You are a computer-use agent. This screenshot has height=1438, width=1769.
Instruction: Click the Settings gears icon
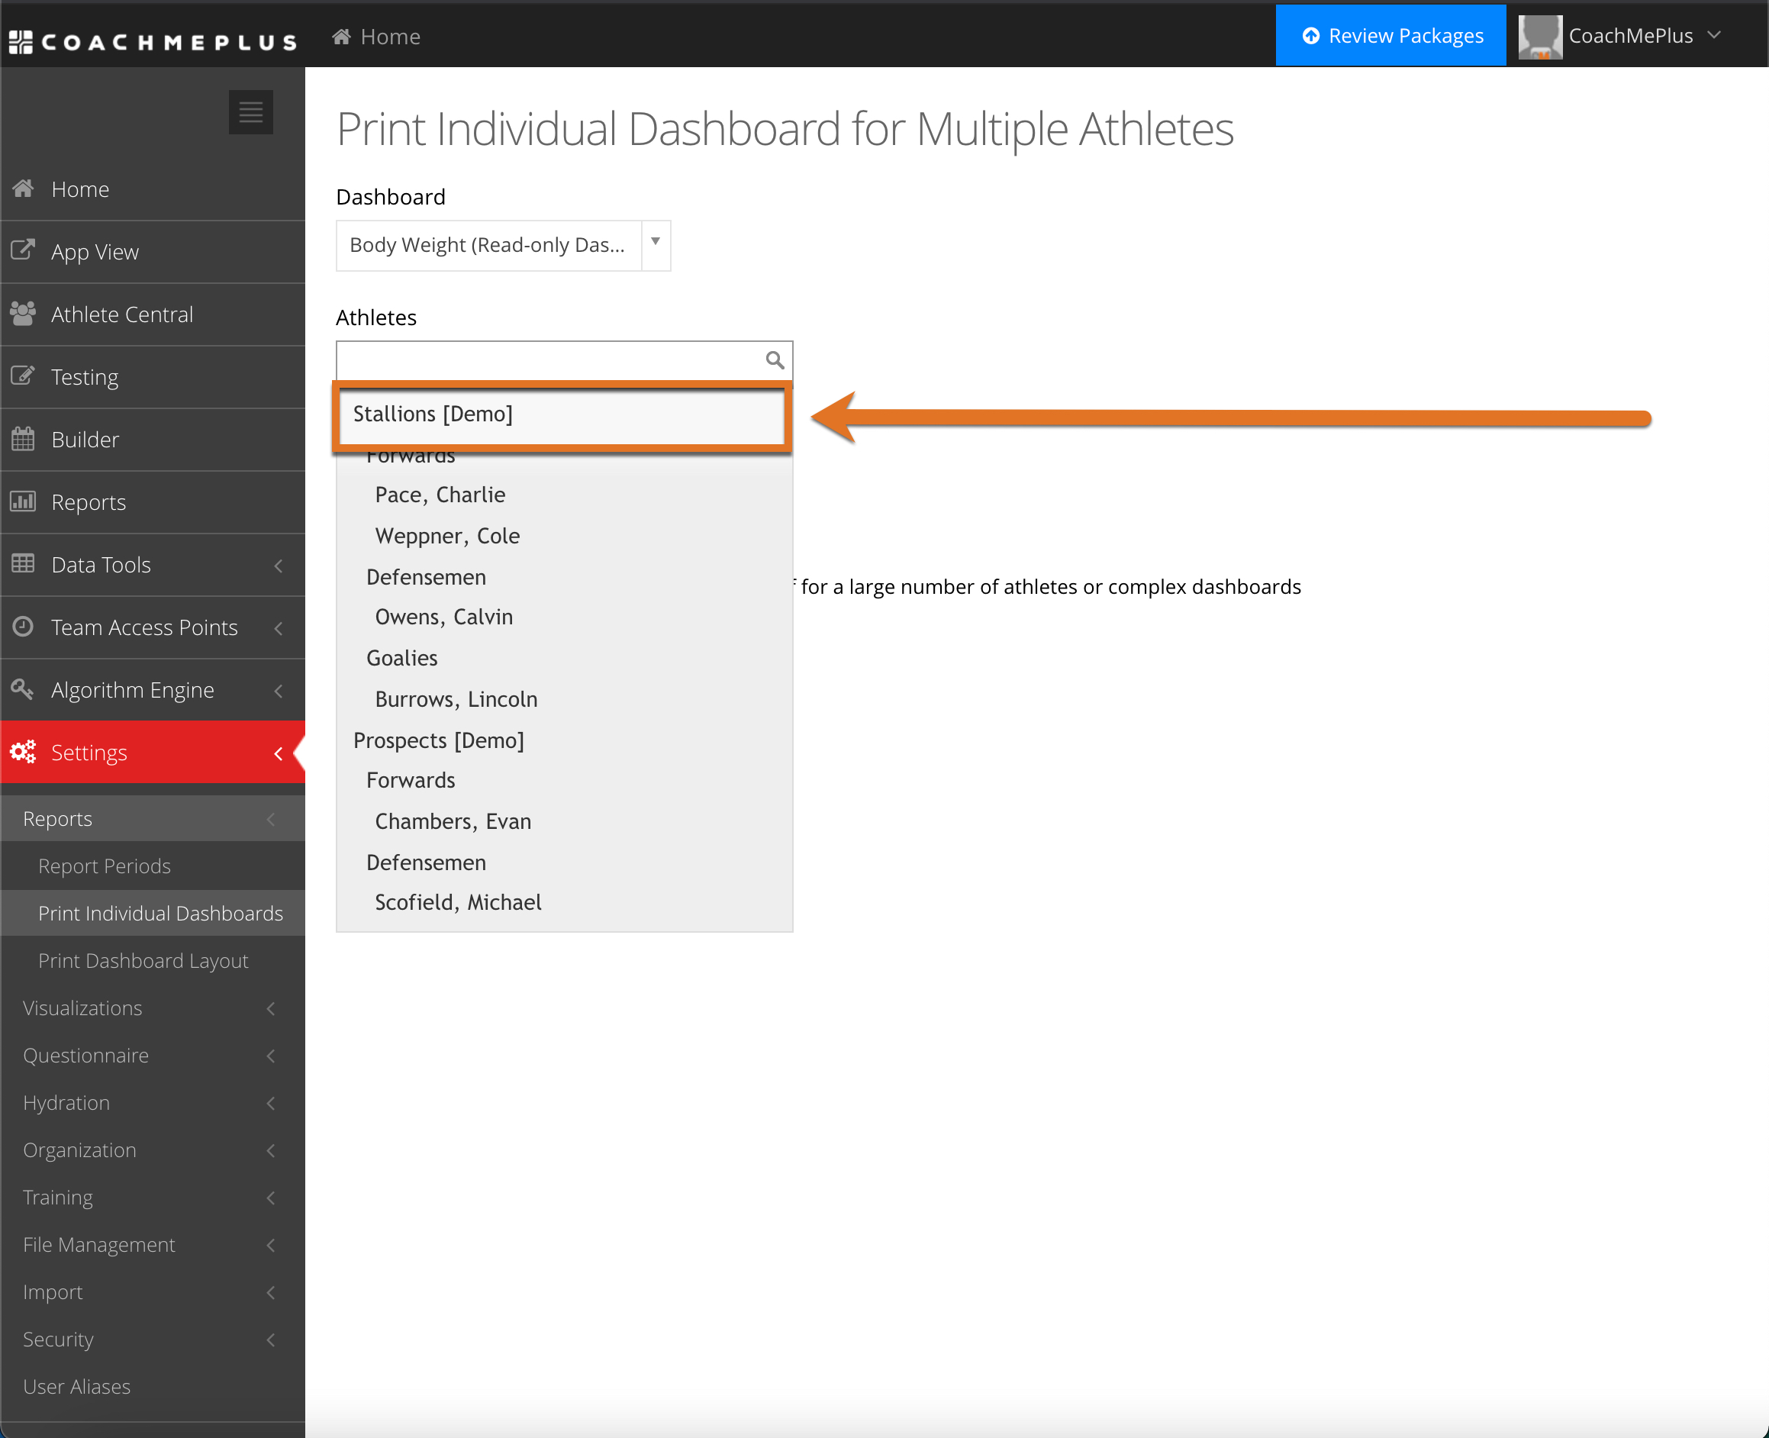coord(23,751)
